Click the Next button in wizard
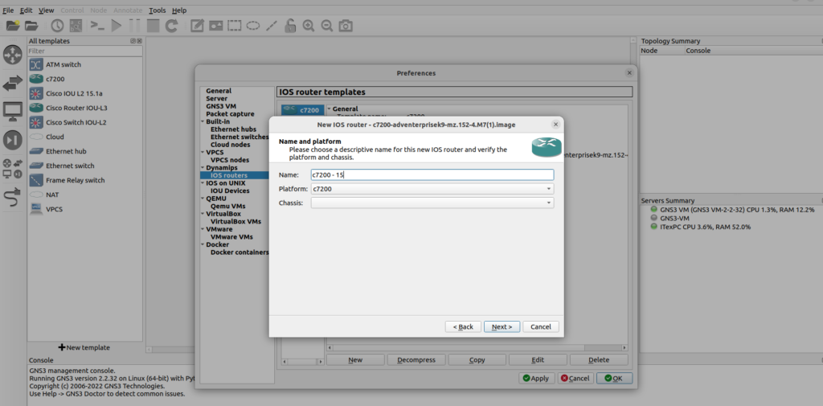 click(502, 326)
